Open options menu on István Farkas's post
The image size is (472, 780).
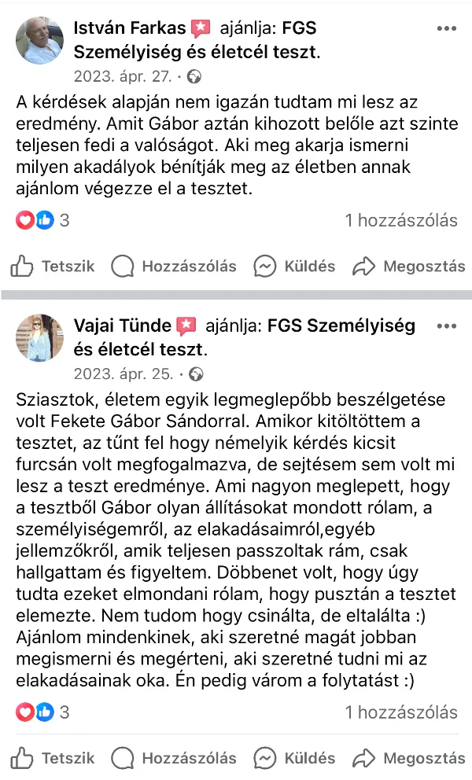(x=446, y=28)
